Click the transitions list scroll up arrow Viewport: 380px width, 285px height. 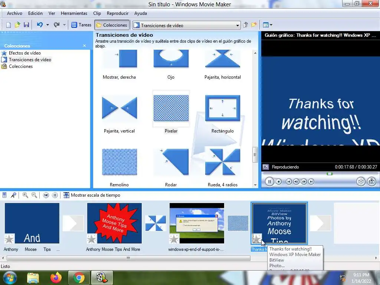(x=255, y=53)
